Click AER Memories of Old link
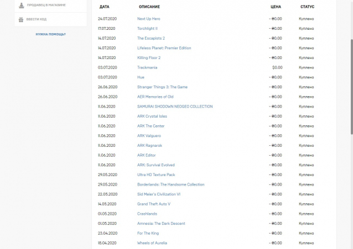This screenshot has height=249, width=353. 155,97
